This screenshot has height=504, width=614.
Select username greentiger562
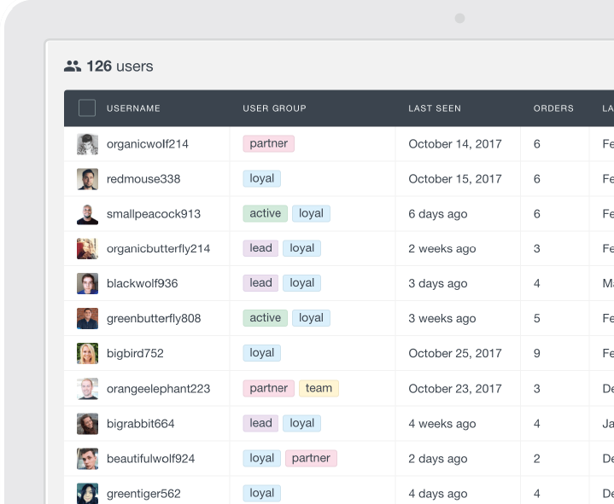pyautogui.click(x=143, y=494)
